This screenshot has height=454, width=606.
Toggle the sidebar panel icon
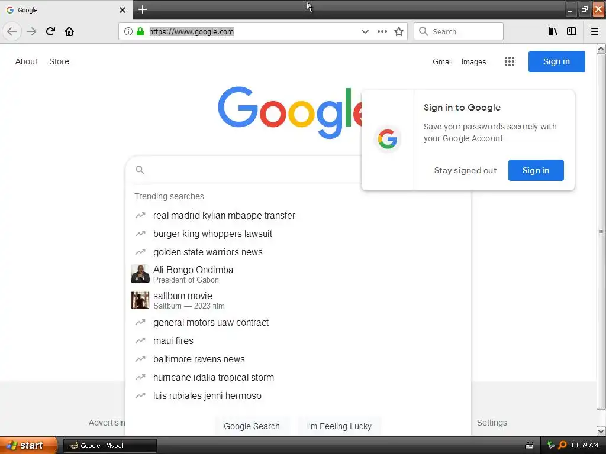[x=572, y=31]
